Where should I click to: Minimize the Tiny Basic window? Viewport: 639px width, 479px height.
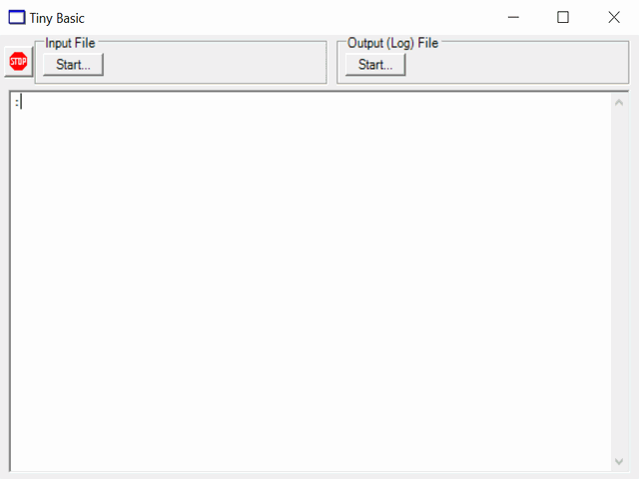tap(513, 18)
